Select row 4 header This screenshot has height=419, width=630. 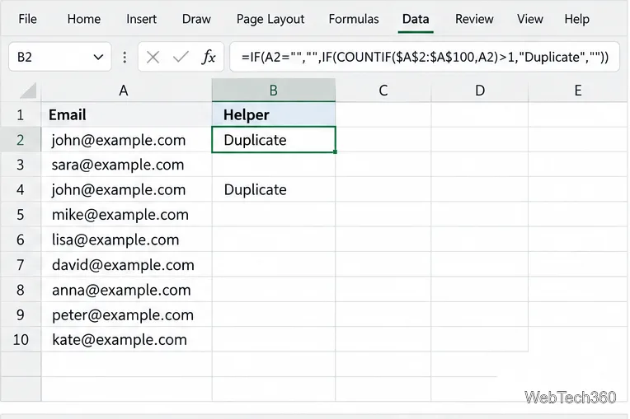(21, 189)
